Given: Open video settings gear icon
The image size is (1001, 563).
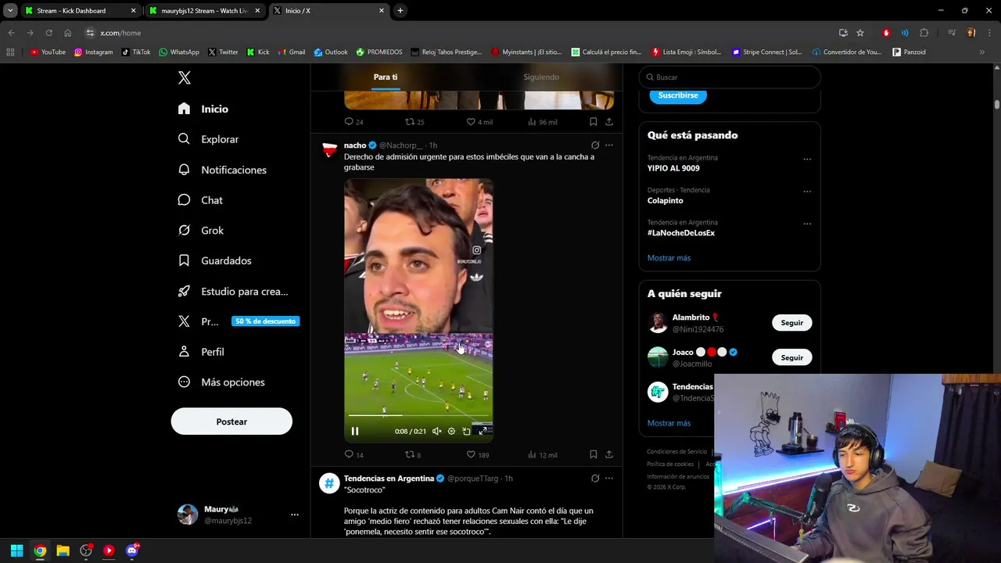Looking at the screenshot, I should click(x=451, y=431).
